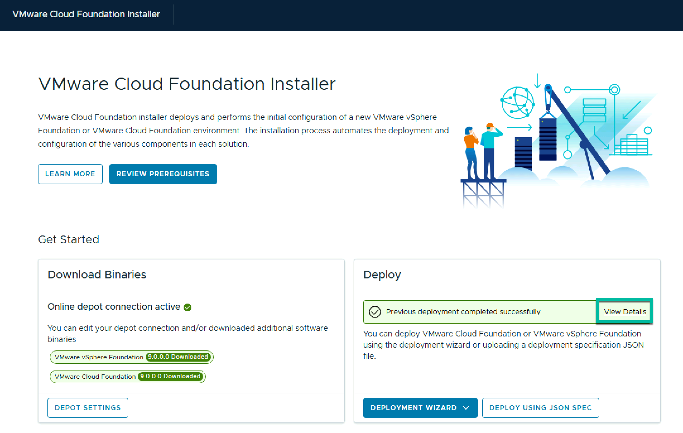
Task: Click the Deployment Wizard chevron arrow
Action: pyautogui.click(x=466, y=408)
